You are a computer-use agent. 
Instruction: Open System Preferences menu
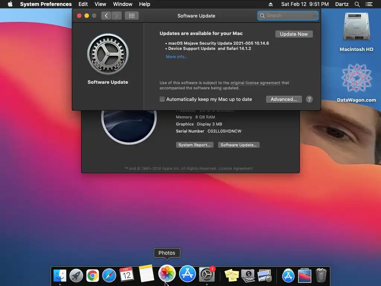pyautogui.click(x=46, y=4)
